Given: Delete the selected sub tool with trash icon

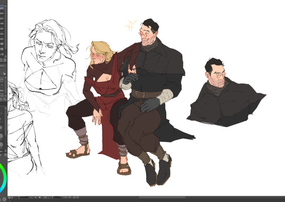Looking at the screenshot, I should coord(5,60).
